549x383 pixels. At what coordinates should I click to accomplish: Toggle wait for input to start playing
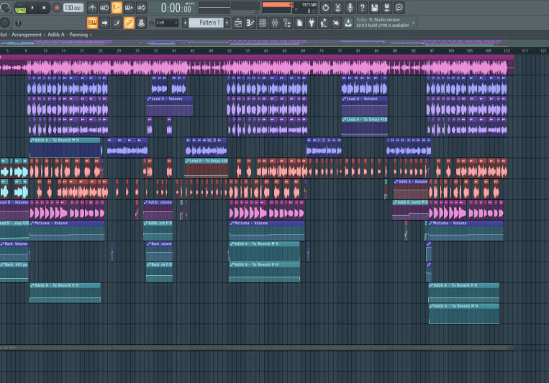pyautogui.click(x=104, y=7)
